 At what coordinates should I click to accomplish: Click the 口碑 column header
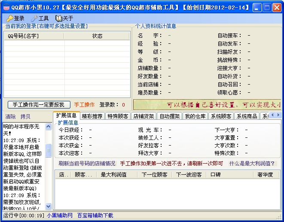(230, 175)
